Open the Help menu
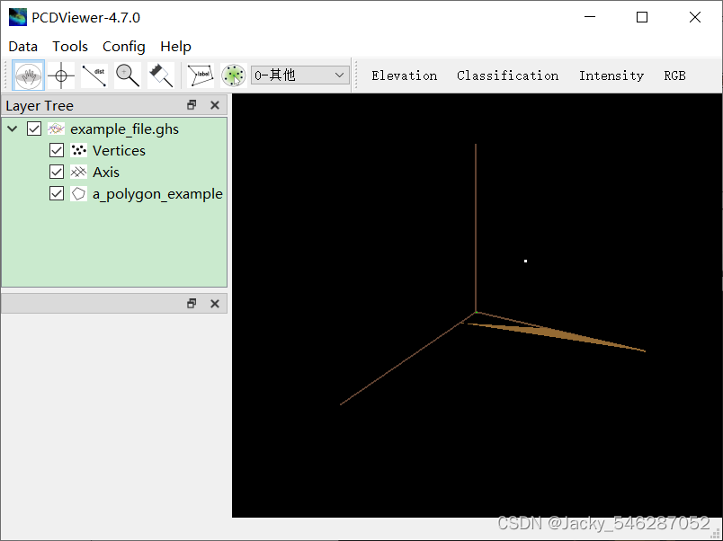723x541 pixels. pyautogui.click(x=175, y=46)
